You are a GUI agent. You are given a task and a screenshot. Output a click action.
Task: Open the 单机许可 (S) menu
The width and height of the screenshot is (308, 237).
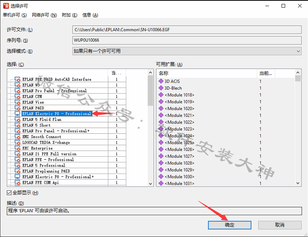(15, 15)
